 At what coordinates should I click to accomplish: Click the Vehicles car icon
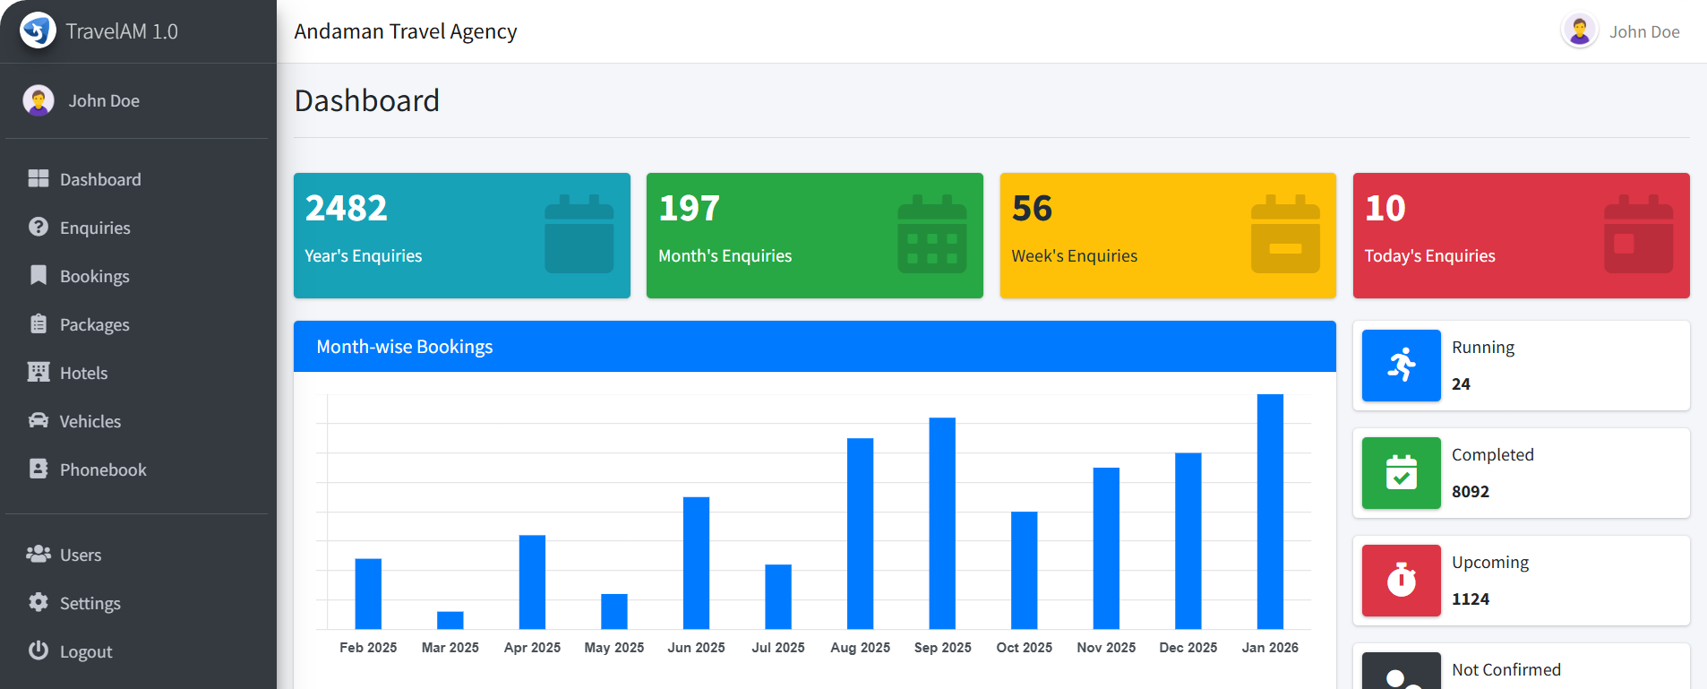click(x=38, y=421)
